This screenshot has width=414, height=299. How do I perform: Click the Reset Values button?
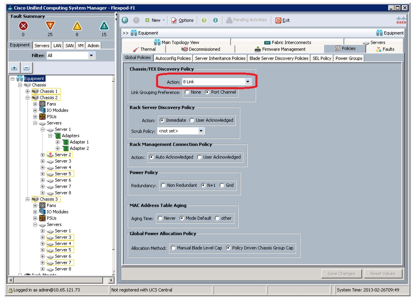[383, 274]
